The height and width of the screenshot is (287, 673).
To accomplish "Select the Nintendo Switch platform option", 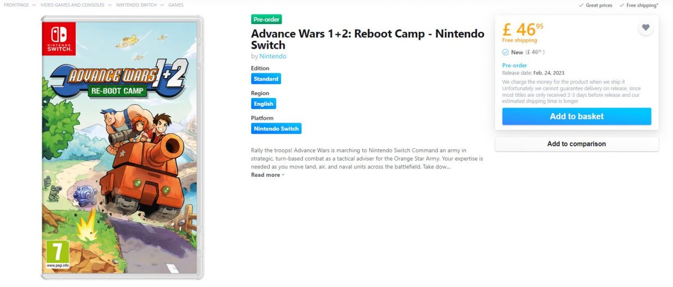I will [276, 129].
